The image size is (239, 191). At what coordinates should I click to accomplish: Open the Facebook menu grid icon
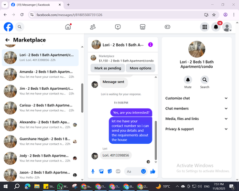pos(205,27)
